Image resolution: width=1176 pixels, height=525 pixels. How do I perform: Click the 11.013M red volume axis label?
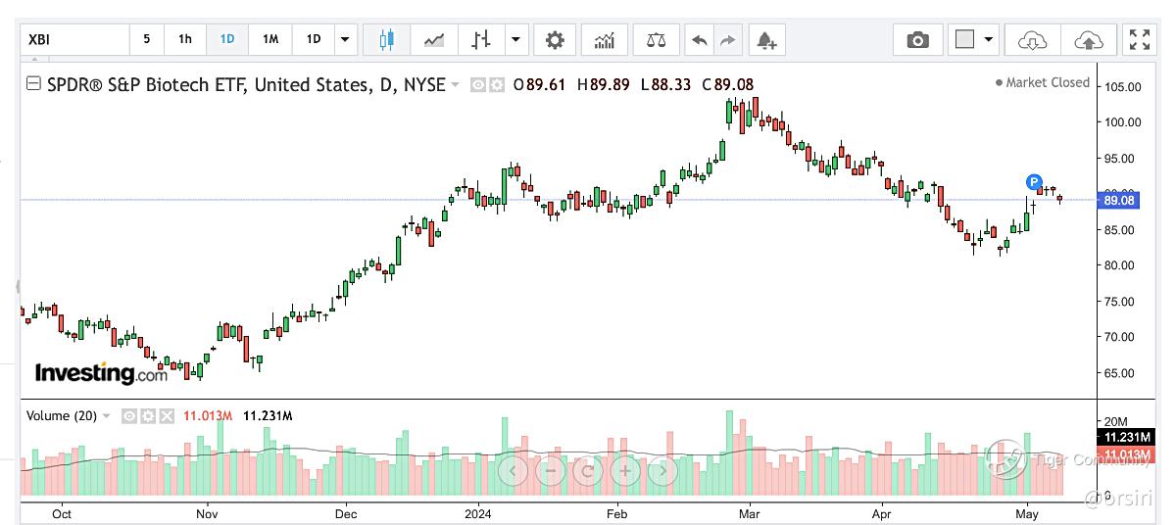click(1126, 454)
